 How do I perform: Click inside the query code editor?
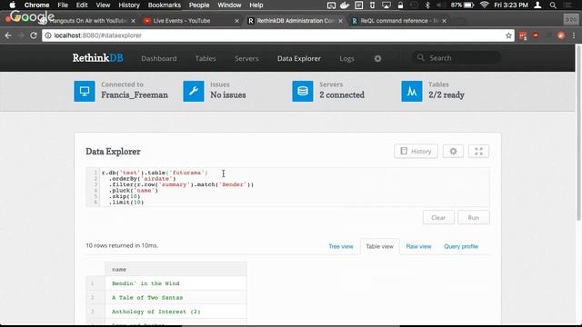point(287,187)
